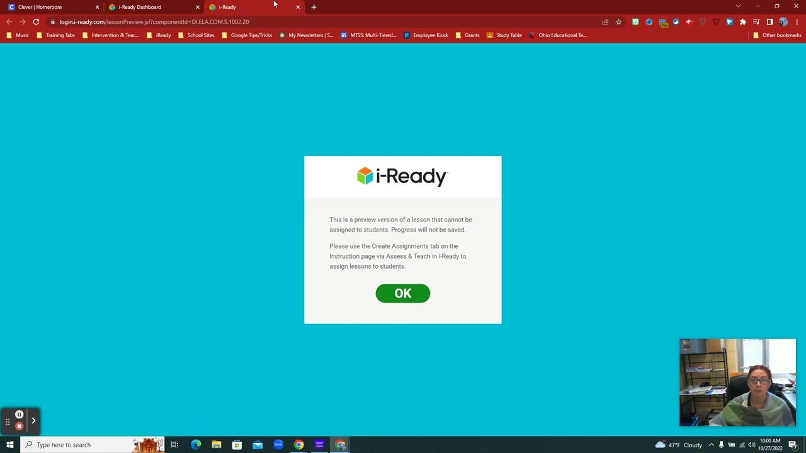Click the webcam video overlay
806x453 pixels.
pyautogui.click(x=737, y=383)
